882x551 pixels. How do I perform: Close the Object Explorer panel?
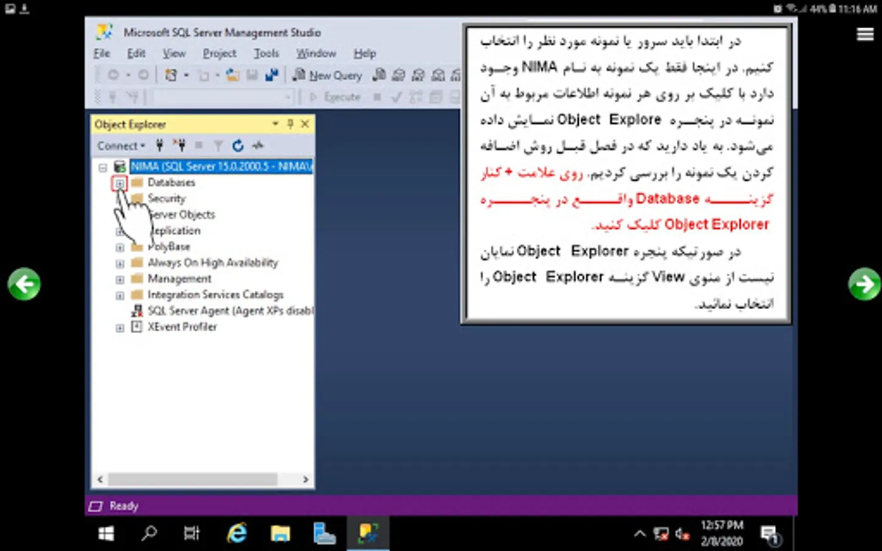(x=305, y=124)
